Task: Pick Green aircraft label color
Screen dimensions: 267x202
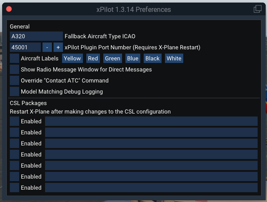Action: [x=113, y=58]
